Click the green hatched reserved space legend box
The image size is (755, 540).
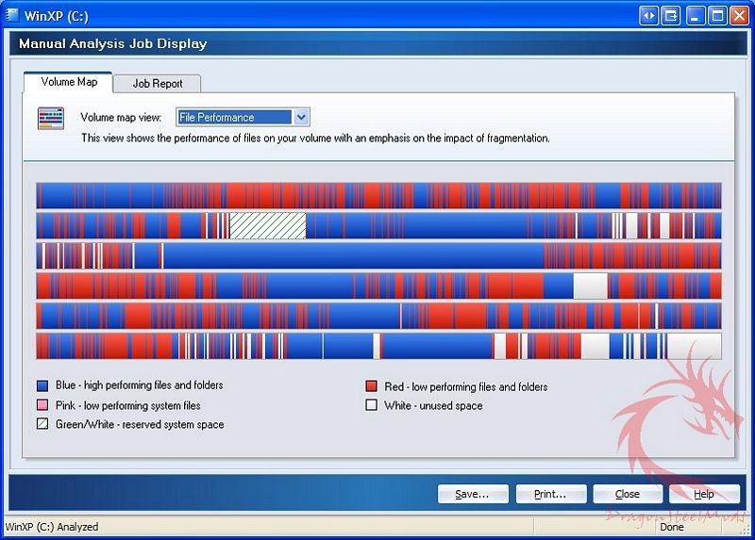[42, 425]
